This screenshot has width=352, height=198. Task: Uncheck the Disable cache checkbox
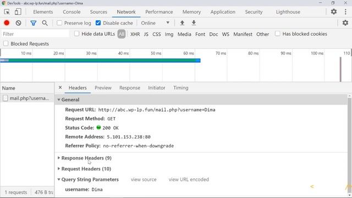(x=98, y=23)
